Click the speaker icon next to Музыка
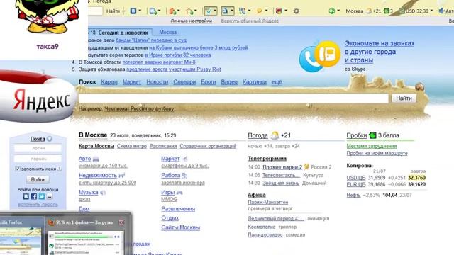 pos(103,193)
